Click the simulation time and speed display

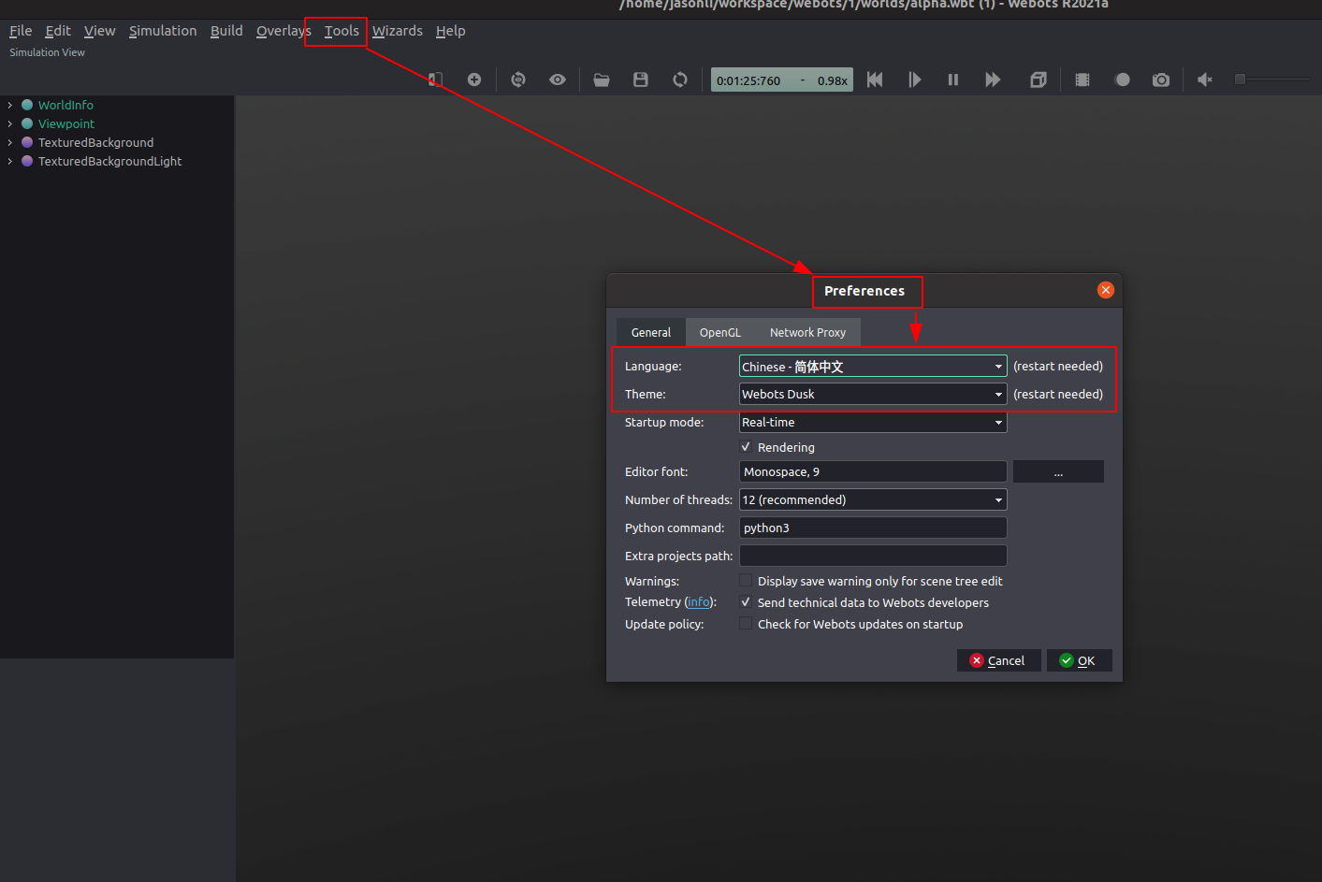pos(782,80)
